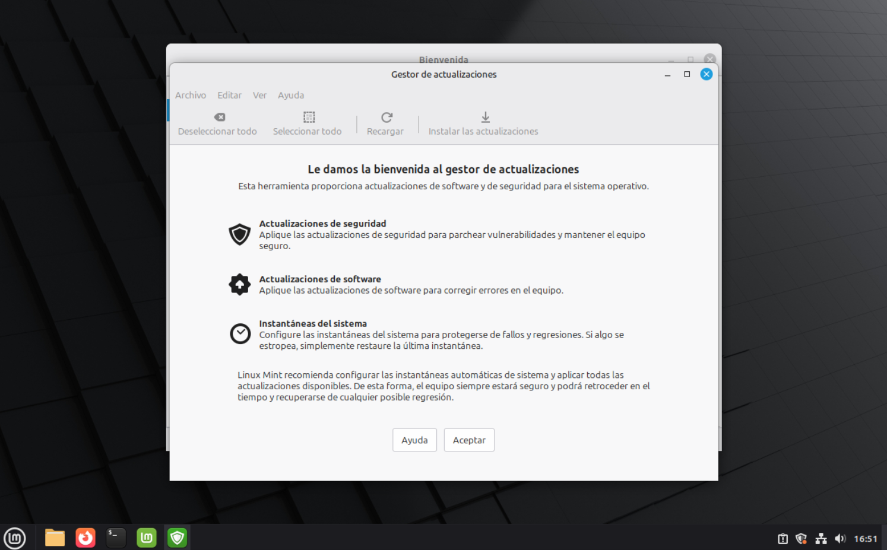Open Firefox from the taskbar
The height and width of the screenshot is (550, 887).
85,538
